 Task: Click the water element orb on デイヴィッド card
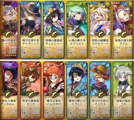[38, 4]
